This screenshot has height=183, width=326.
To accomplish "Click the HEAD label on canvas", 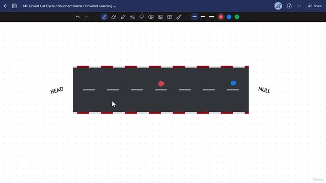I will (57, 90).
